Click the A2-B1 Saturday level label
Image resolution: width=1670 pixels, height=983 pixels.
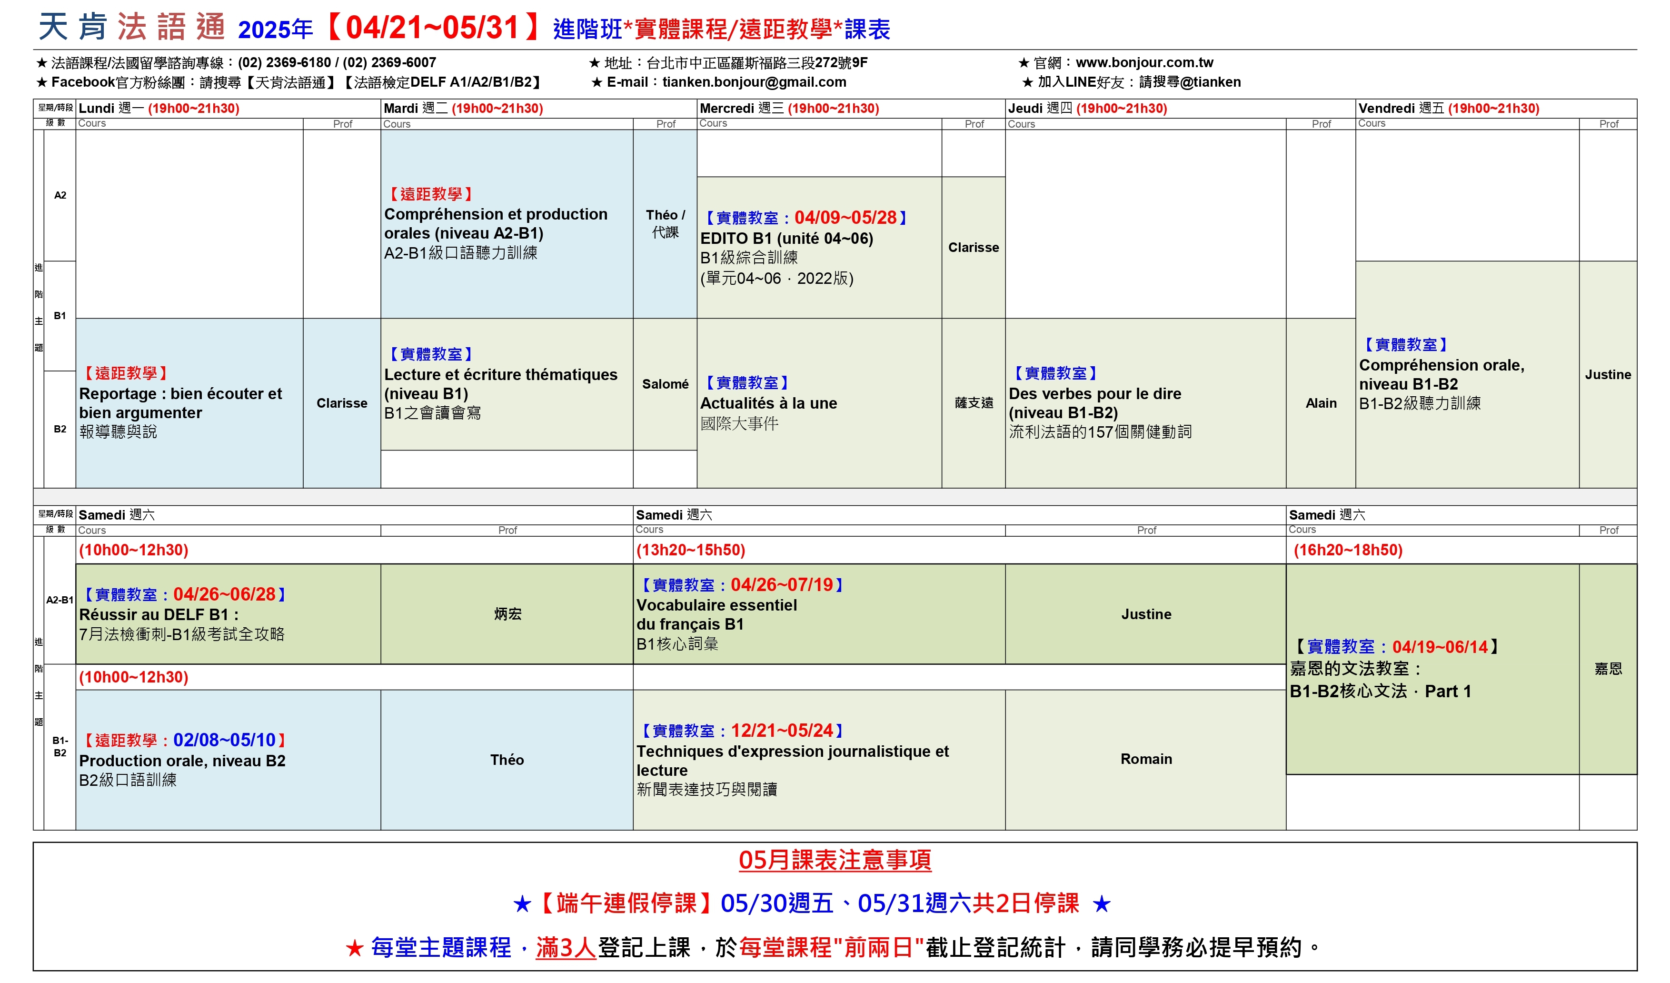(60, 600)
